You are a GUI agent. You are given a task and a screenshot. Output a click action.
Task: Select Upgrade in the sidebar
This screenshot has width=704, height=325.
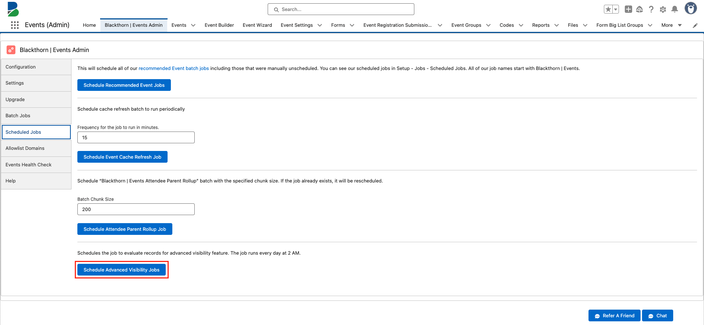click(x=36, y=100)
